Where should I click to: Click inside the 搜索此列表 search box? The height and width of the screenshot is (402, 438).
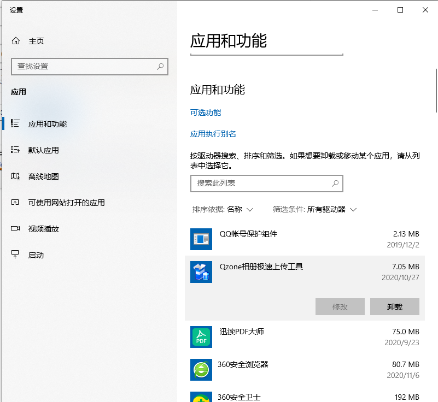(266, 184)
